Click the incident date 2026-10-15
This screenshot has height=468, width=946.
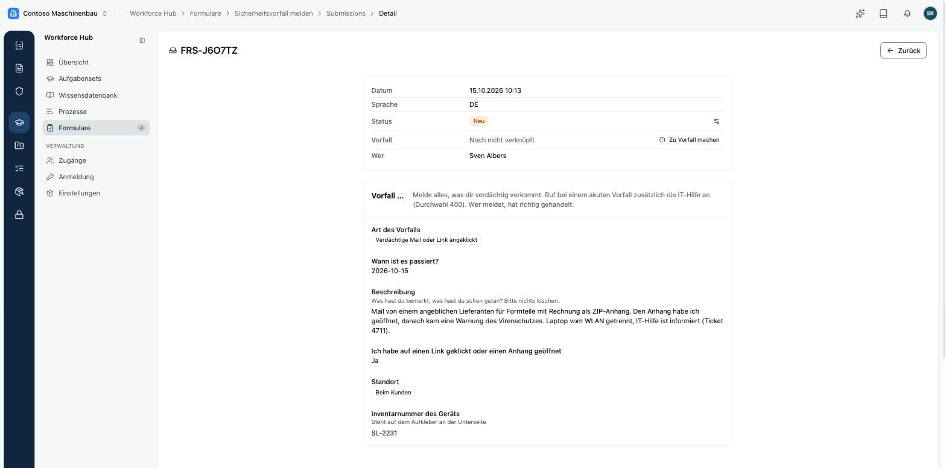(390, 271)
